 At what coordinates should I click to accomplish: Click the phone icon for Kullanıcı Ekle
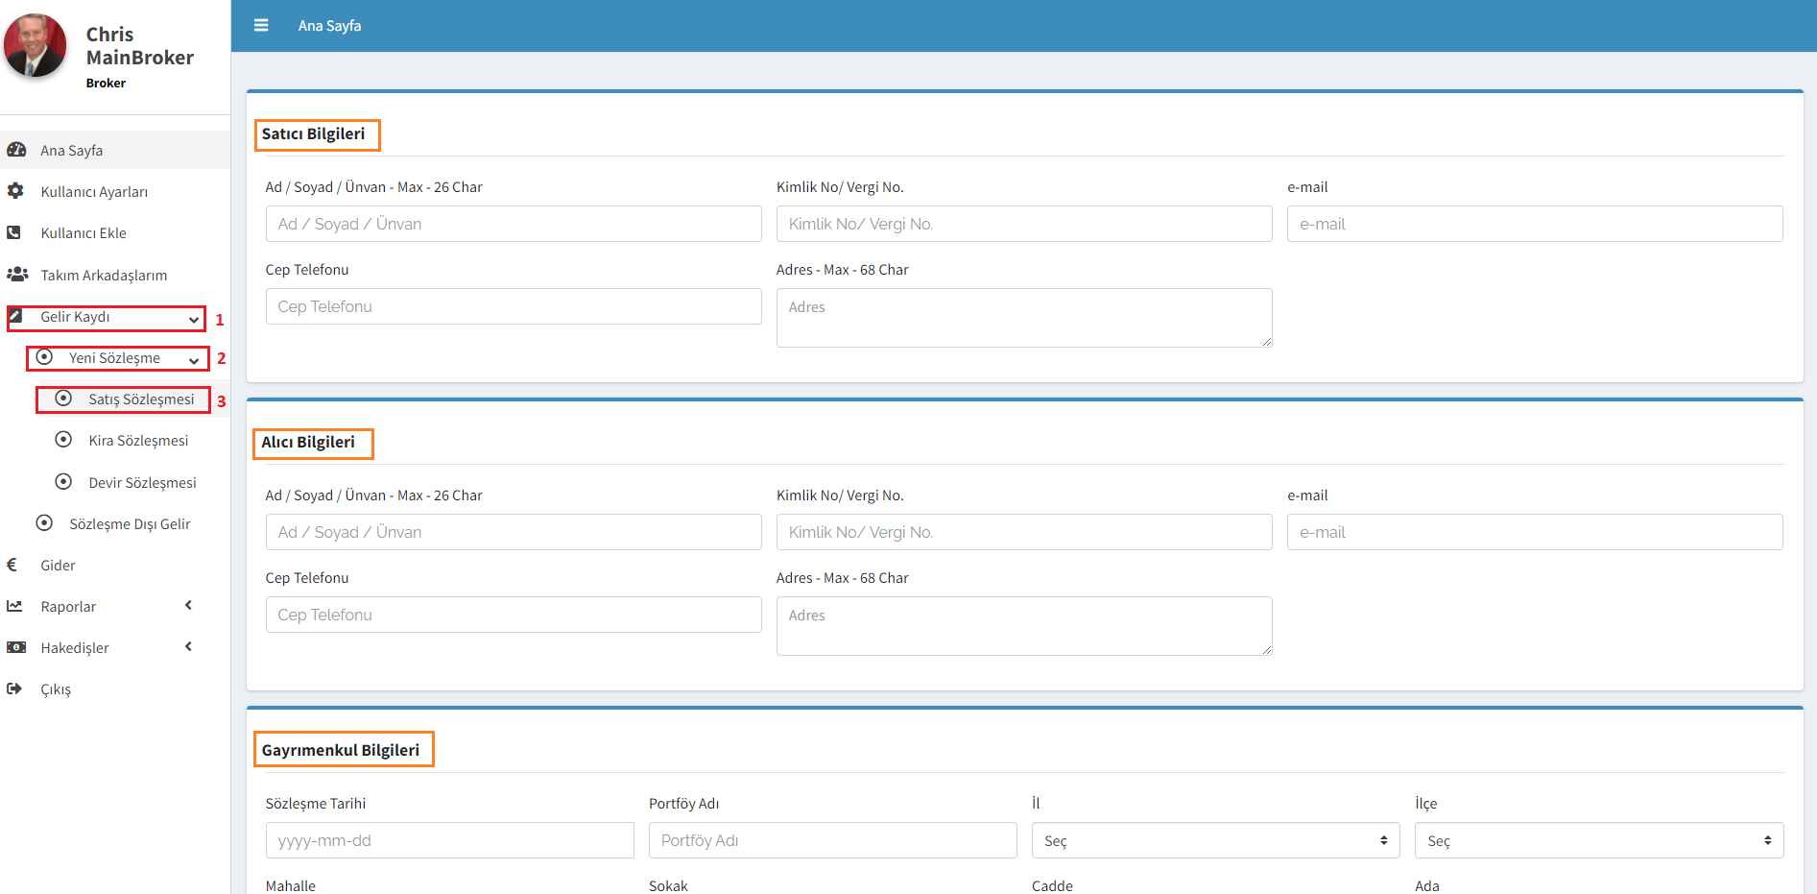pyautogui.click(x=14, y=232)
